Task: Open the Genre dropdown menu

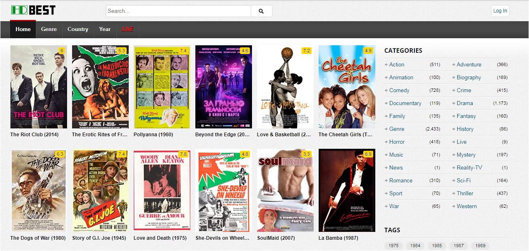Action: click(49, 30)
